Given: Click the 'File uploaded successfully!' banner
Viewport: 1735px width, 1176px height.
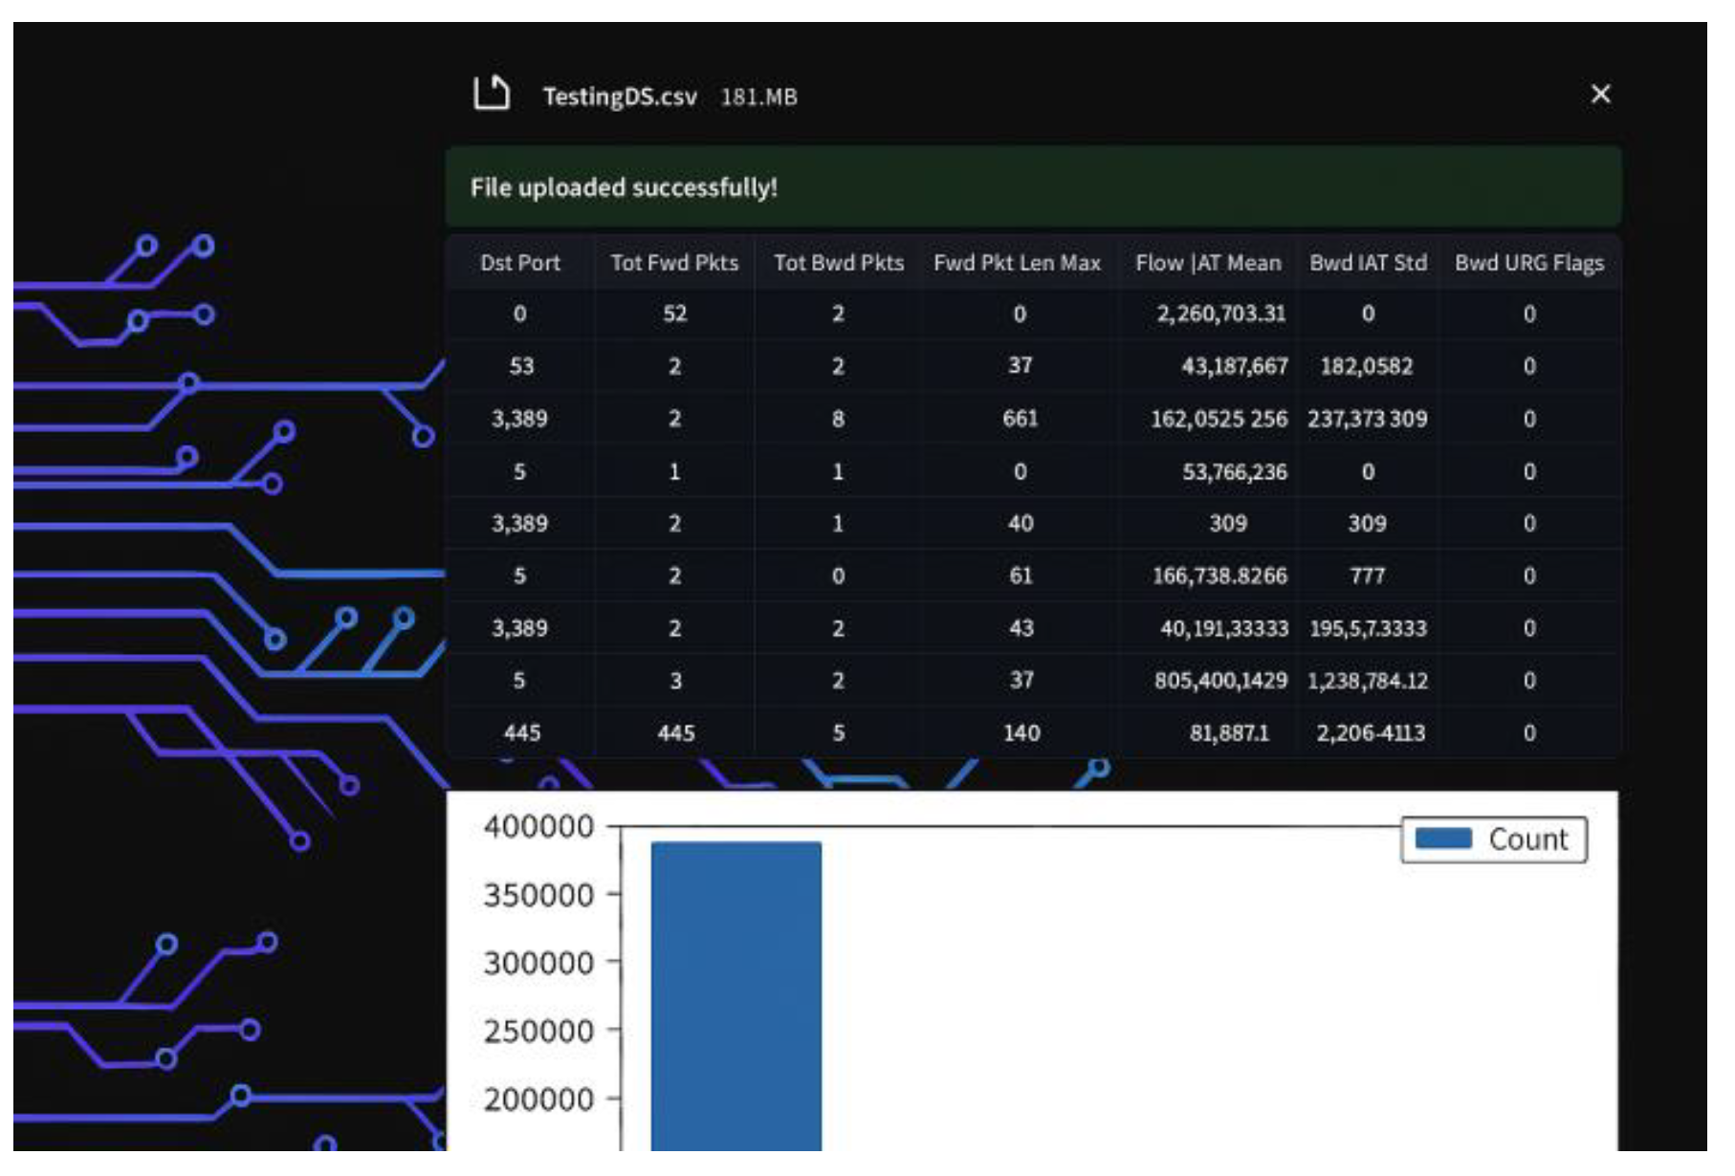Looking at the screenshot, I should 1033,187.
